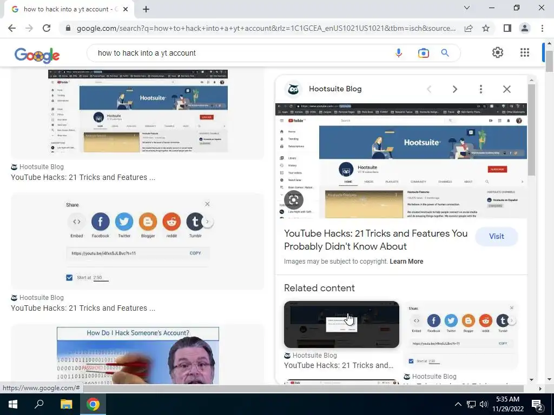The image size is (554, 415).
Task: Open the related Share dialog thumbnail
Action: point(461,335)
